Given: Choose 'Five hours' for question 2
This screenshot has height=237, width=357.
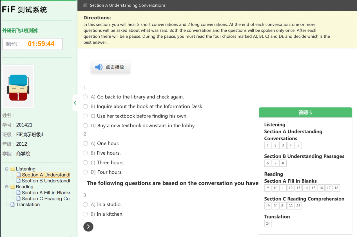Looking at the screenshot, I should 86,153.
